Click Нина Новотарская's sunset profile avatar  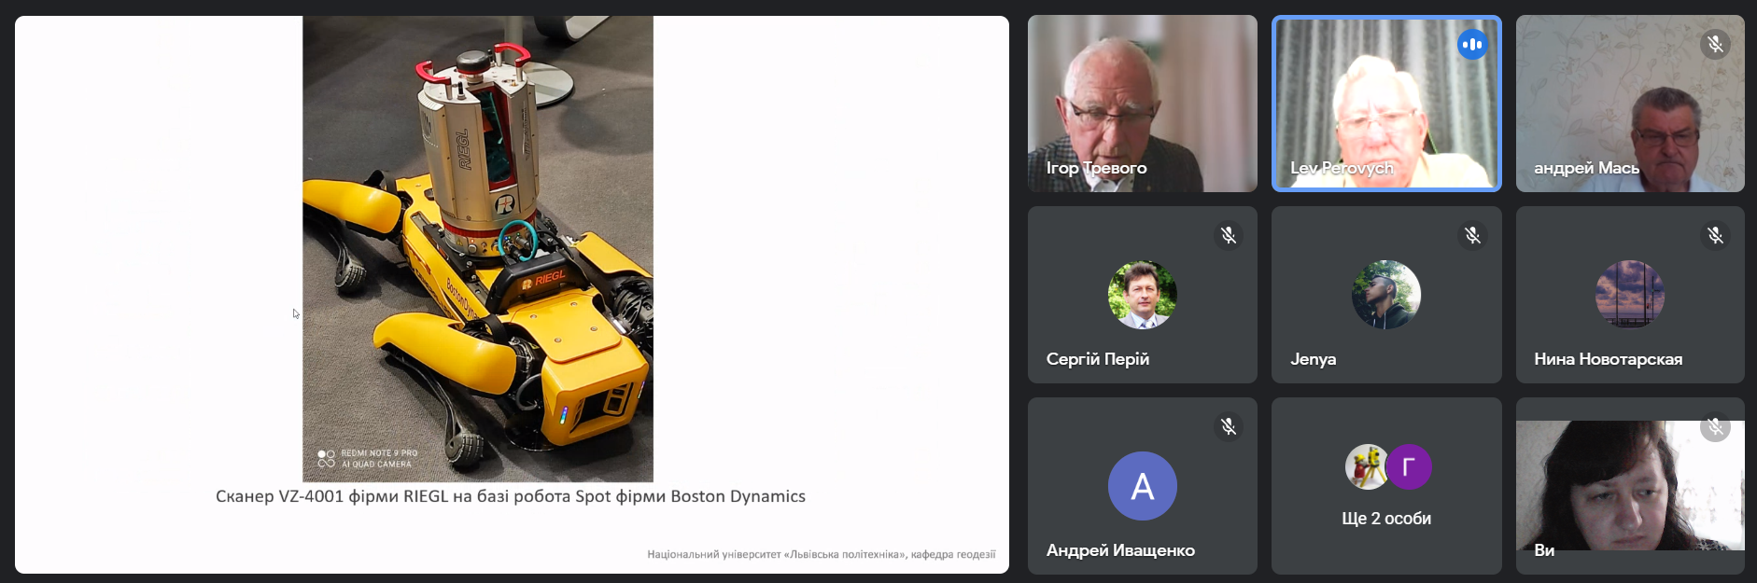pos(1630,295)
